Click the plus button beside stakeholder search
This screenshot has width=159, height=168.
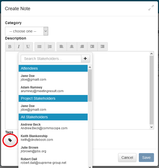click(x=85, y=59)
